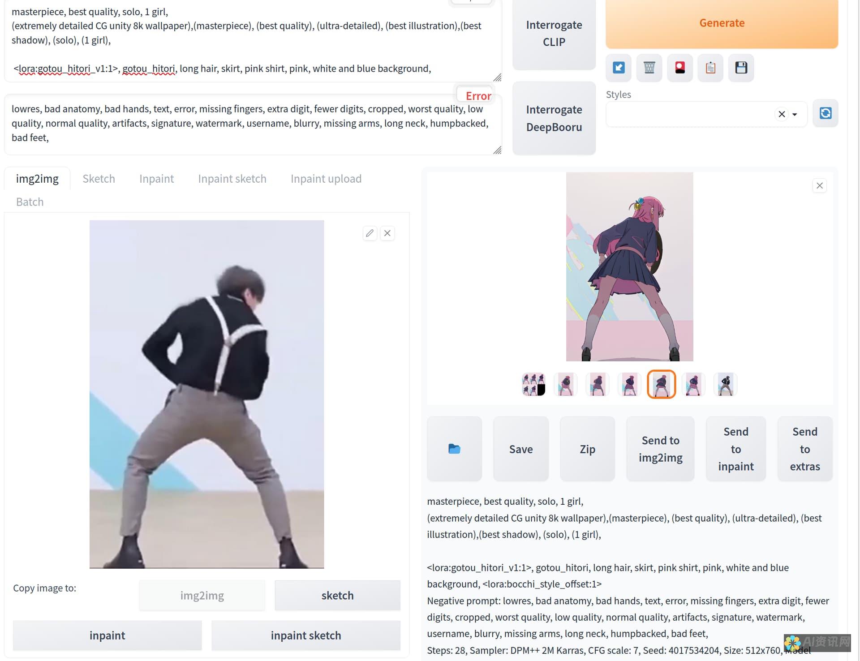
Task: Switch to the Inpaint tab
Action: [156, 178]
